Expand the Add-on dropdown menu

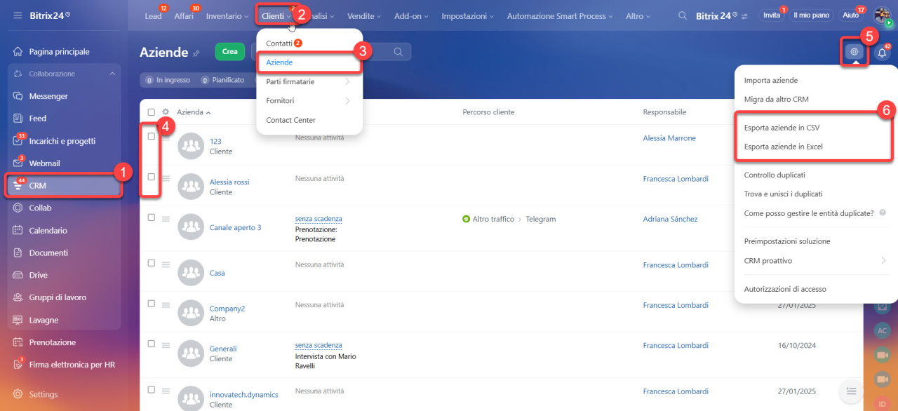(413, 16)
